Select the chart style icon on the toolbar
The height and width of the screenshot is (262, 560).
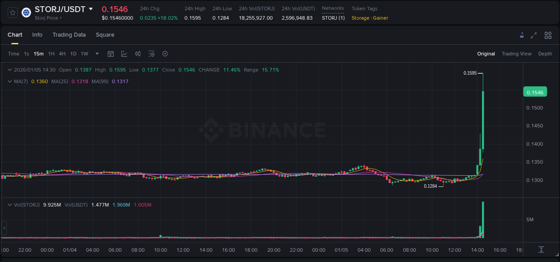[x=124, y=54]
